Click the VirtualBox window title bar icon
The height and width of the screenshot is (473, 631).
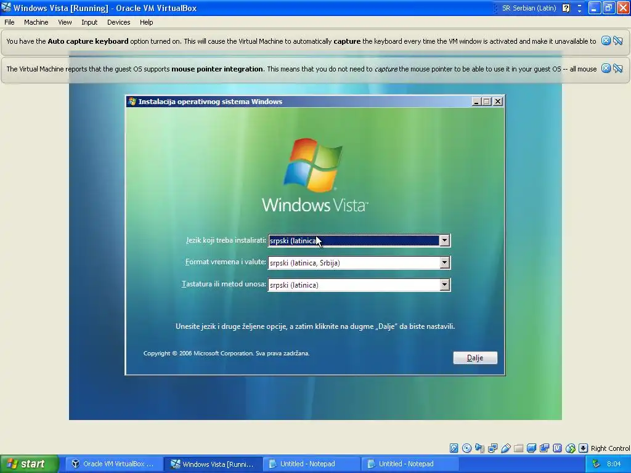click(x=6, y=7)
